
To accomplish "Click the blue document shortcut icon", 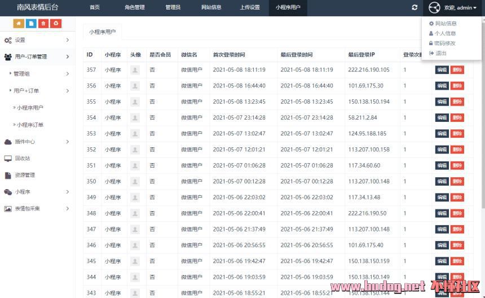I will [x=31, y=24].
